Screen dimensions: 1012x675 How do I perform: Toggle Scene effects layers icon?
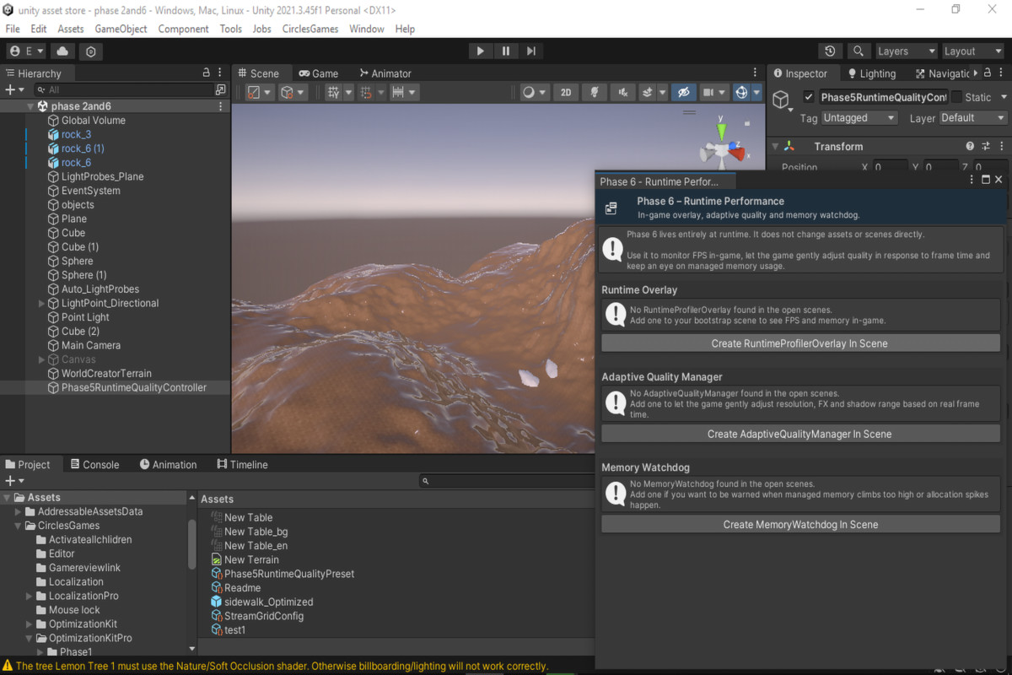coord(648,93)
